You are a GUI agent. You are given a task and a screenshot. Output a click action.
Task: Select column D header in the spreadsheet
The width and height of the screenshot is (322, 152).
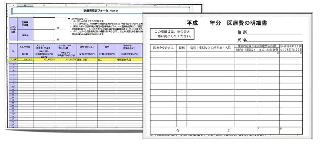coord(66,6)
